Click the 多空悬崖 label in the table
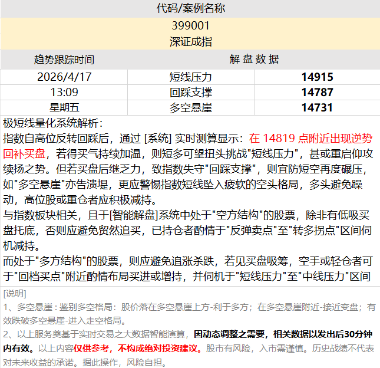Screen dimensions: 380x368 click(190, 108)
